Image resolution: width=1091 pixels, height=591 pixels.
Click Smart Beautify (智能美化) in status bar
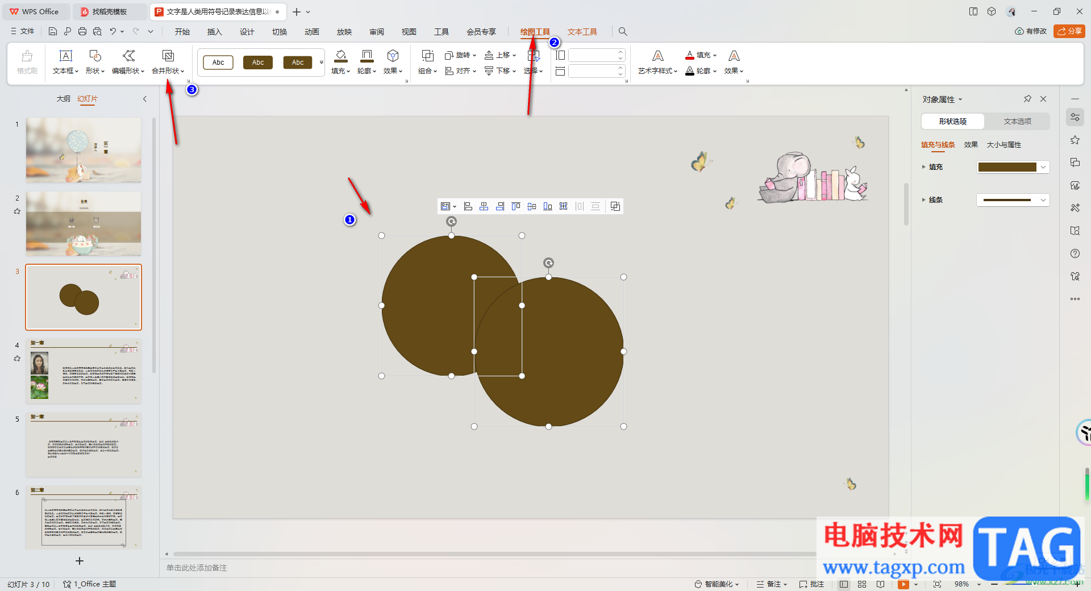pos(716,584)
